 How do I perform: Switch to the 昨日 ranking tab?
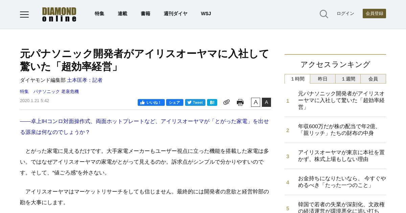(x=323, y=79)
